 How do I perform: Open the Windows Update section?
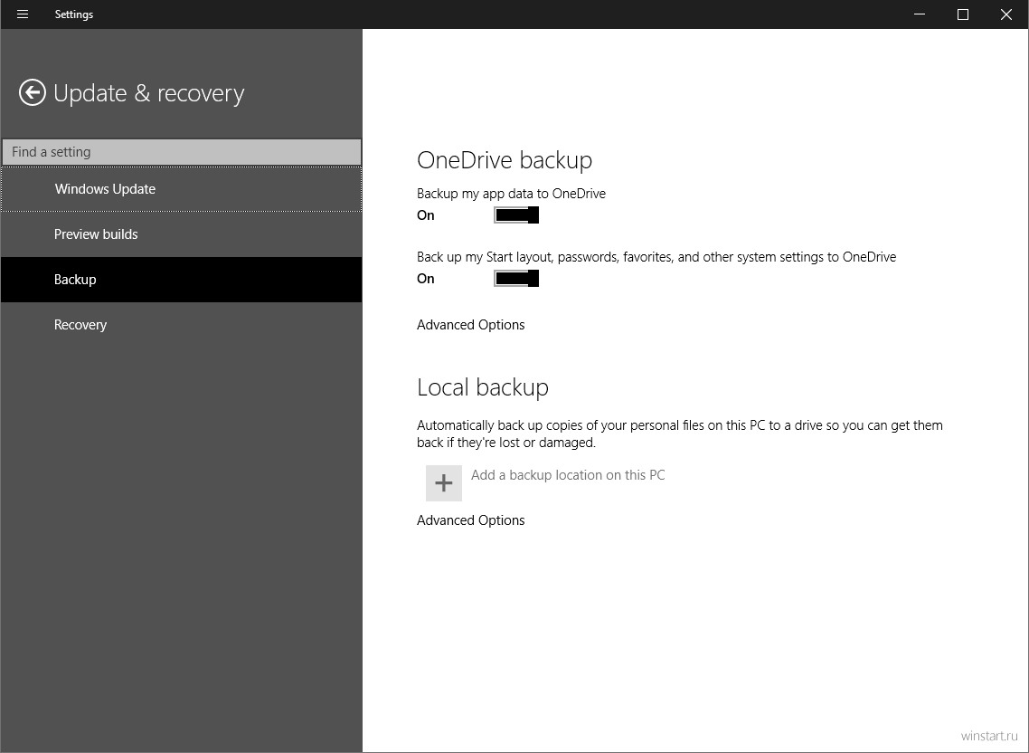tap(181, 189)
